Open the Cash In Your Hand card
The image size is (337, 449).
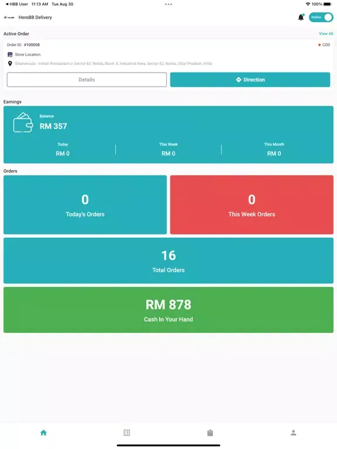(x=168, y=310)
